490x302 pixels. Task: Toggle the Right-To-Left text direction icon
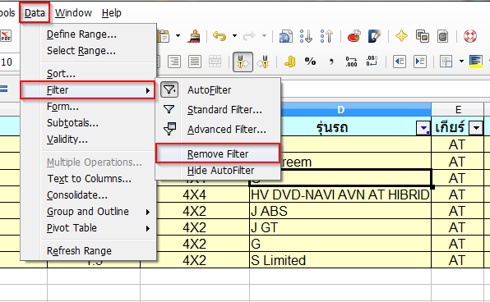[x=263, y=62]
